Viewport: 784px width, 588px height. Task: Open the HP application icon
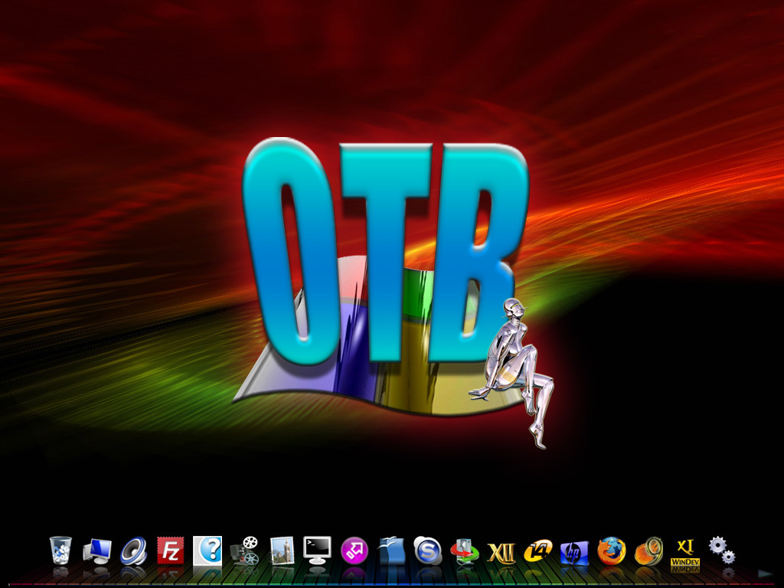coord(574,553)
